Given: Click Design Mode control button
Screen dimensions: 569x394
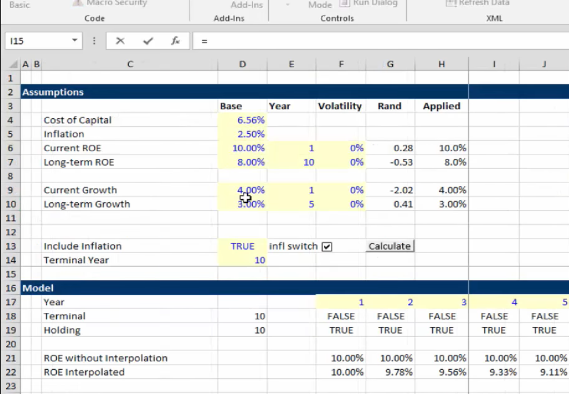Looking at the screenshot, I should [319, 5].
